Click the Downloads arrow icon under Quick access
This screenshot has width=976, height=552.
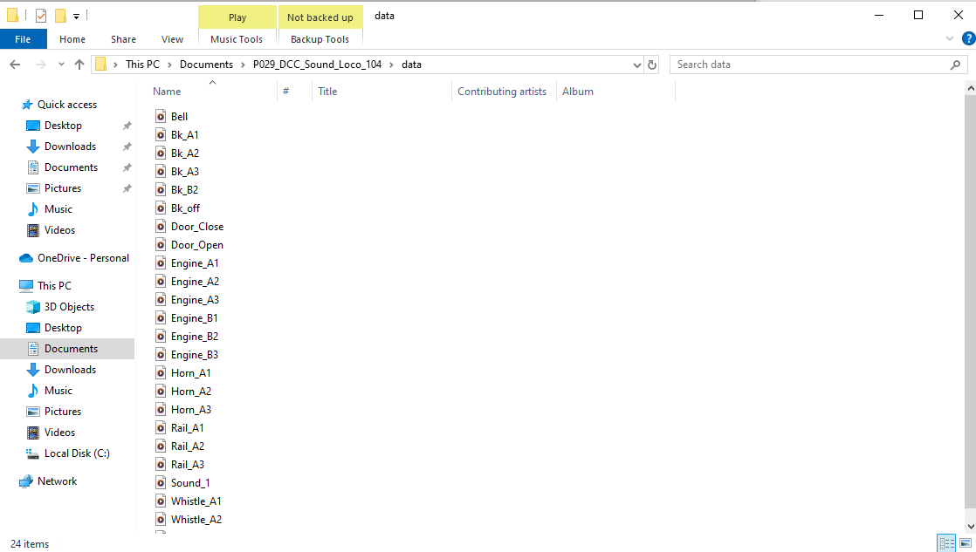coord(33,147)
